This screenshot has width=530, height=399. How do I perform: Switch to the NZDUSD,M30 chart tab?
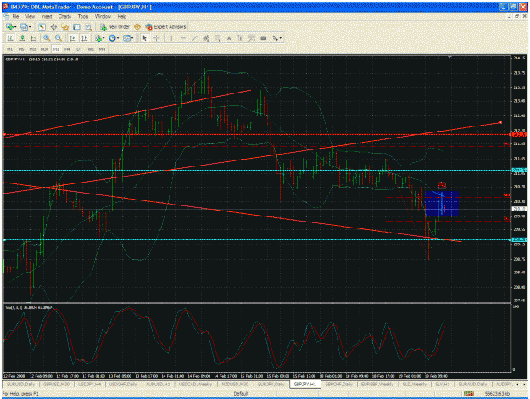[235, 385]
